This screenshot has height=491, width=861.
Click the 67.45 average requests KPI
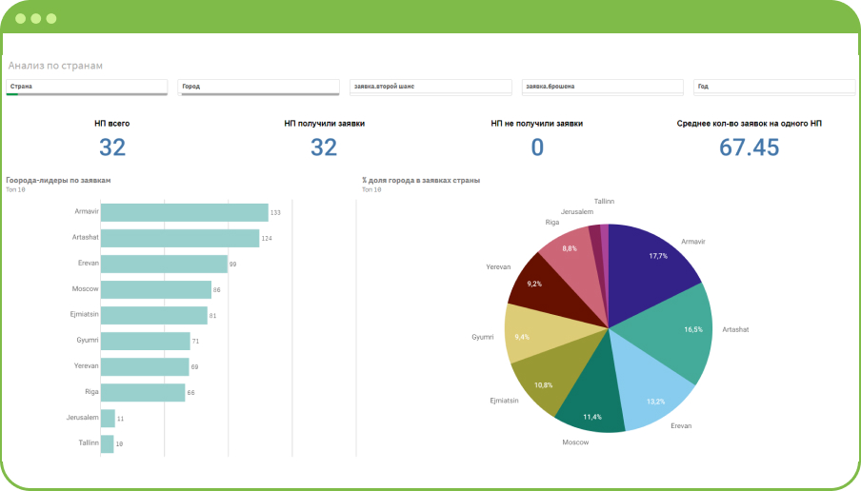click(x=750, y=147)
